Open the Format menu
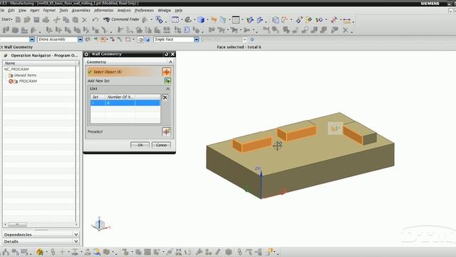456x257 pixels. (x=49, y=10)
